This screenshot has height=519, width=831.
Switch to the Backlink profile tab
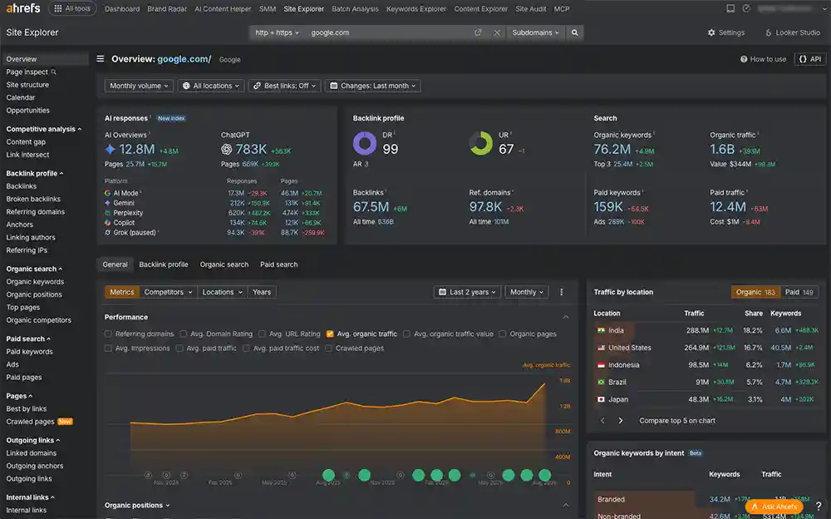163,264
